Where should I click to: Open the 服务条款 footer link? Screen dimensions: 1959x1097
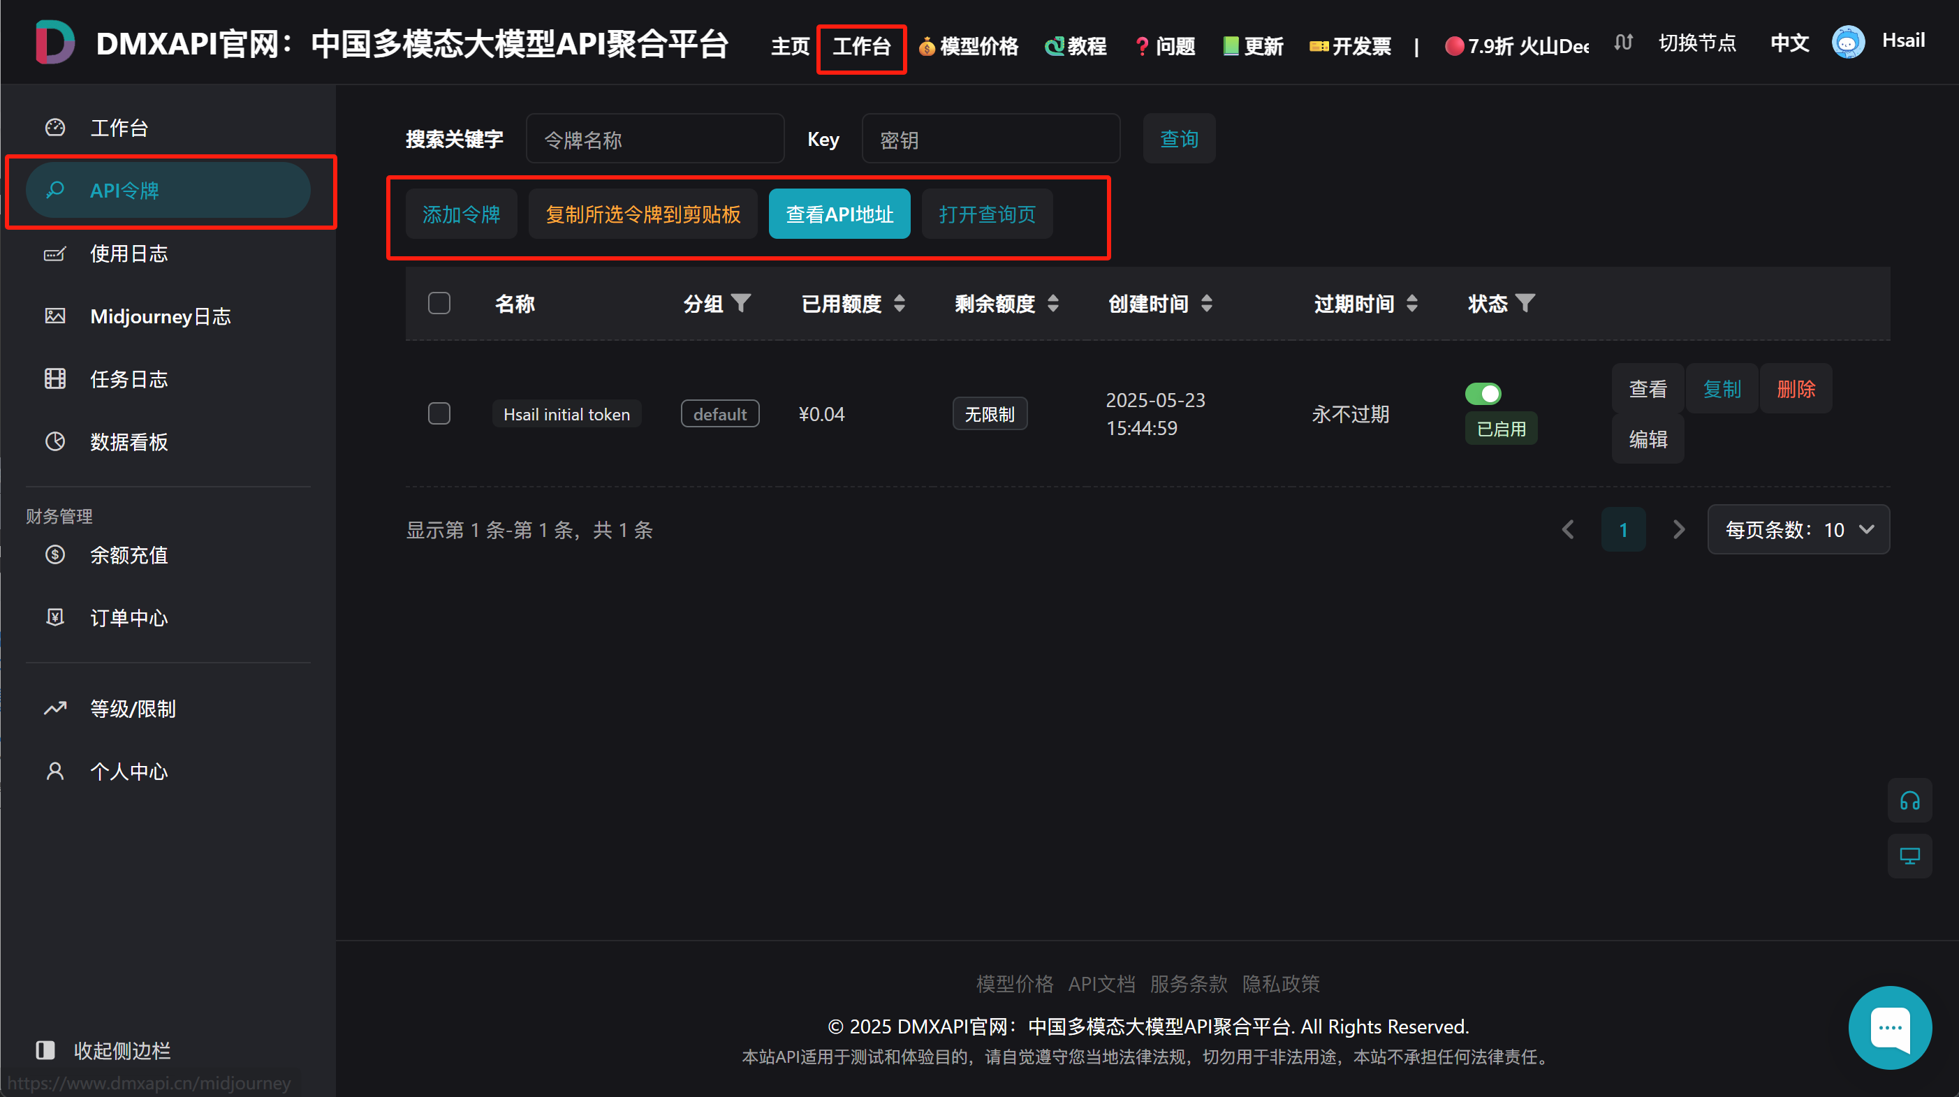click(x=1189, y=984)
